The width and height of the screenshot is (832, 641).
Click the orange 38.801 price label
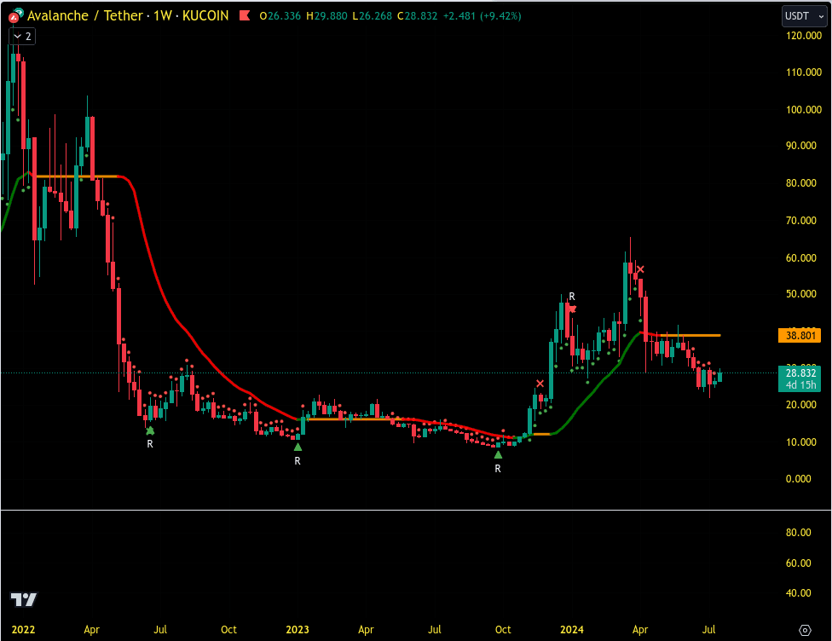coord(800,335)
